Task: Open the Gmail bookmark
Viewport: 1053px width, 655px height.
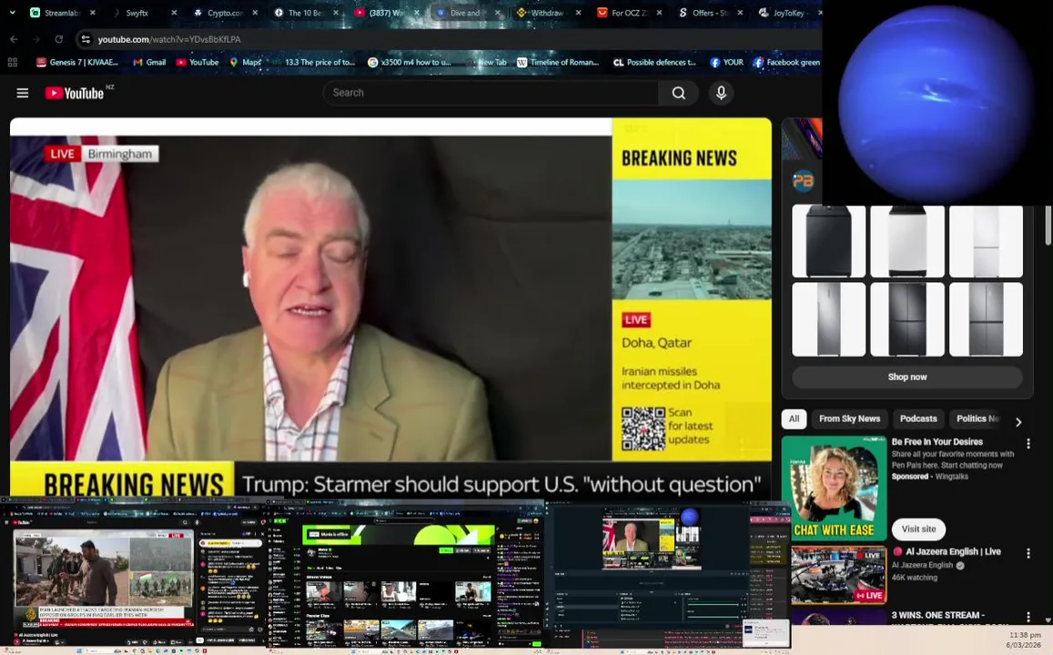Action: click(x=149, y=63)
